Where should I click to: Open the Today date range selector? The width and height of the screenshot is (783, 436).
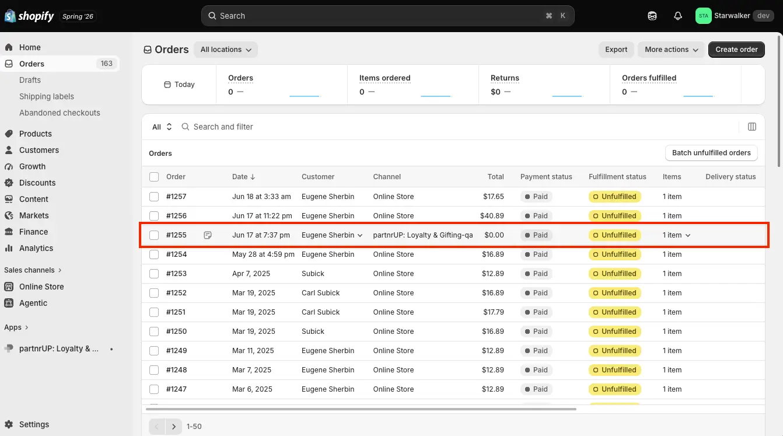pyautogui.click(x=179, y=85)
